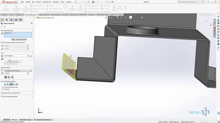Select Material Outside flange position
Image resolution: width=220 pixels, height=123 pixels.
[x=8, y=84]
